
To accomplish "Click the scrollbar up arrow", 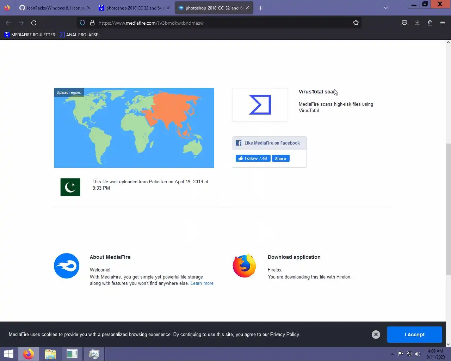I will coord(448,42).
